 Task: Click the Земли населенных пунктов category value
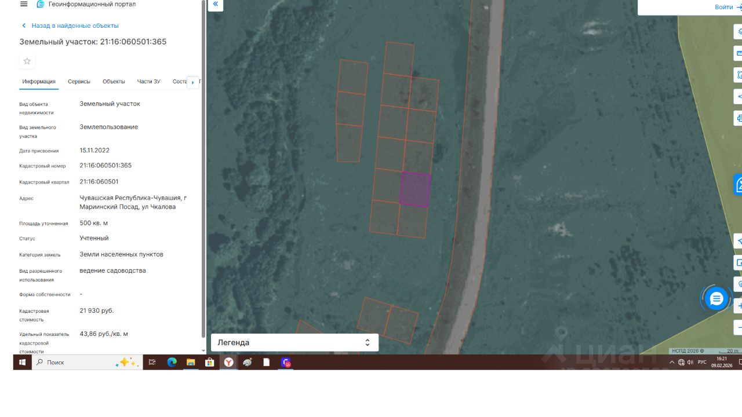click(x=121, y=254)
